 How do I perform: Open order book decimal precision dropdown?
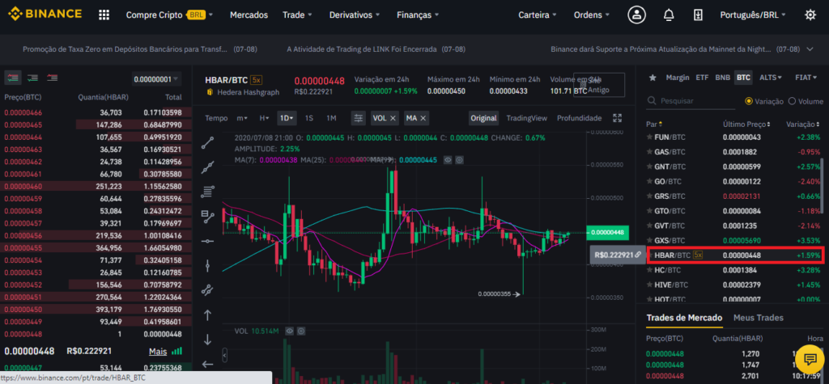point(156,79)
